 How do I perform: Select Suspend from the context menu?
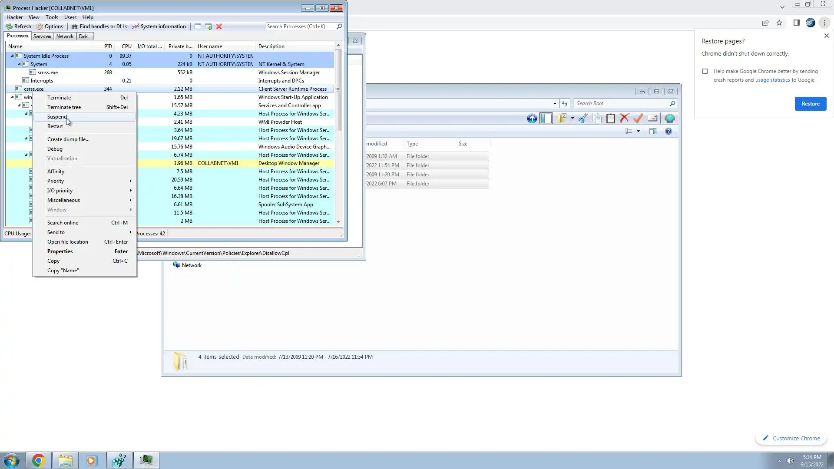57,117
